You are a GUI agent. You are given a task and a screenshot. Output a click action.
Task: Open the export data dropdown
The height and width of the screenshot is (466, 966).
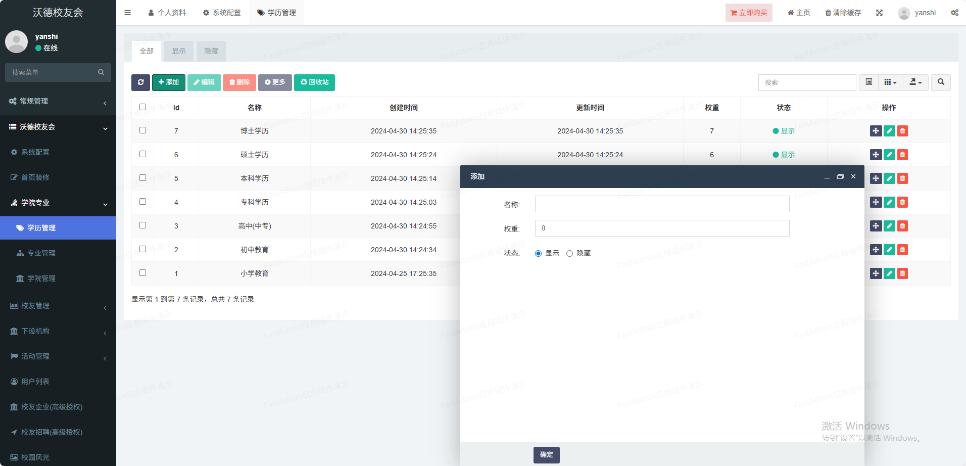pos(915,82)
